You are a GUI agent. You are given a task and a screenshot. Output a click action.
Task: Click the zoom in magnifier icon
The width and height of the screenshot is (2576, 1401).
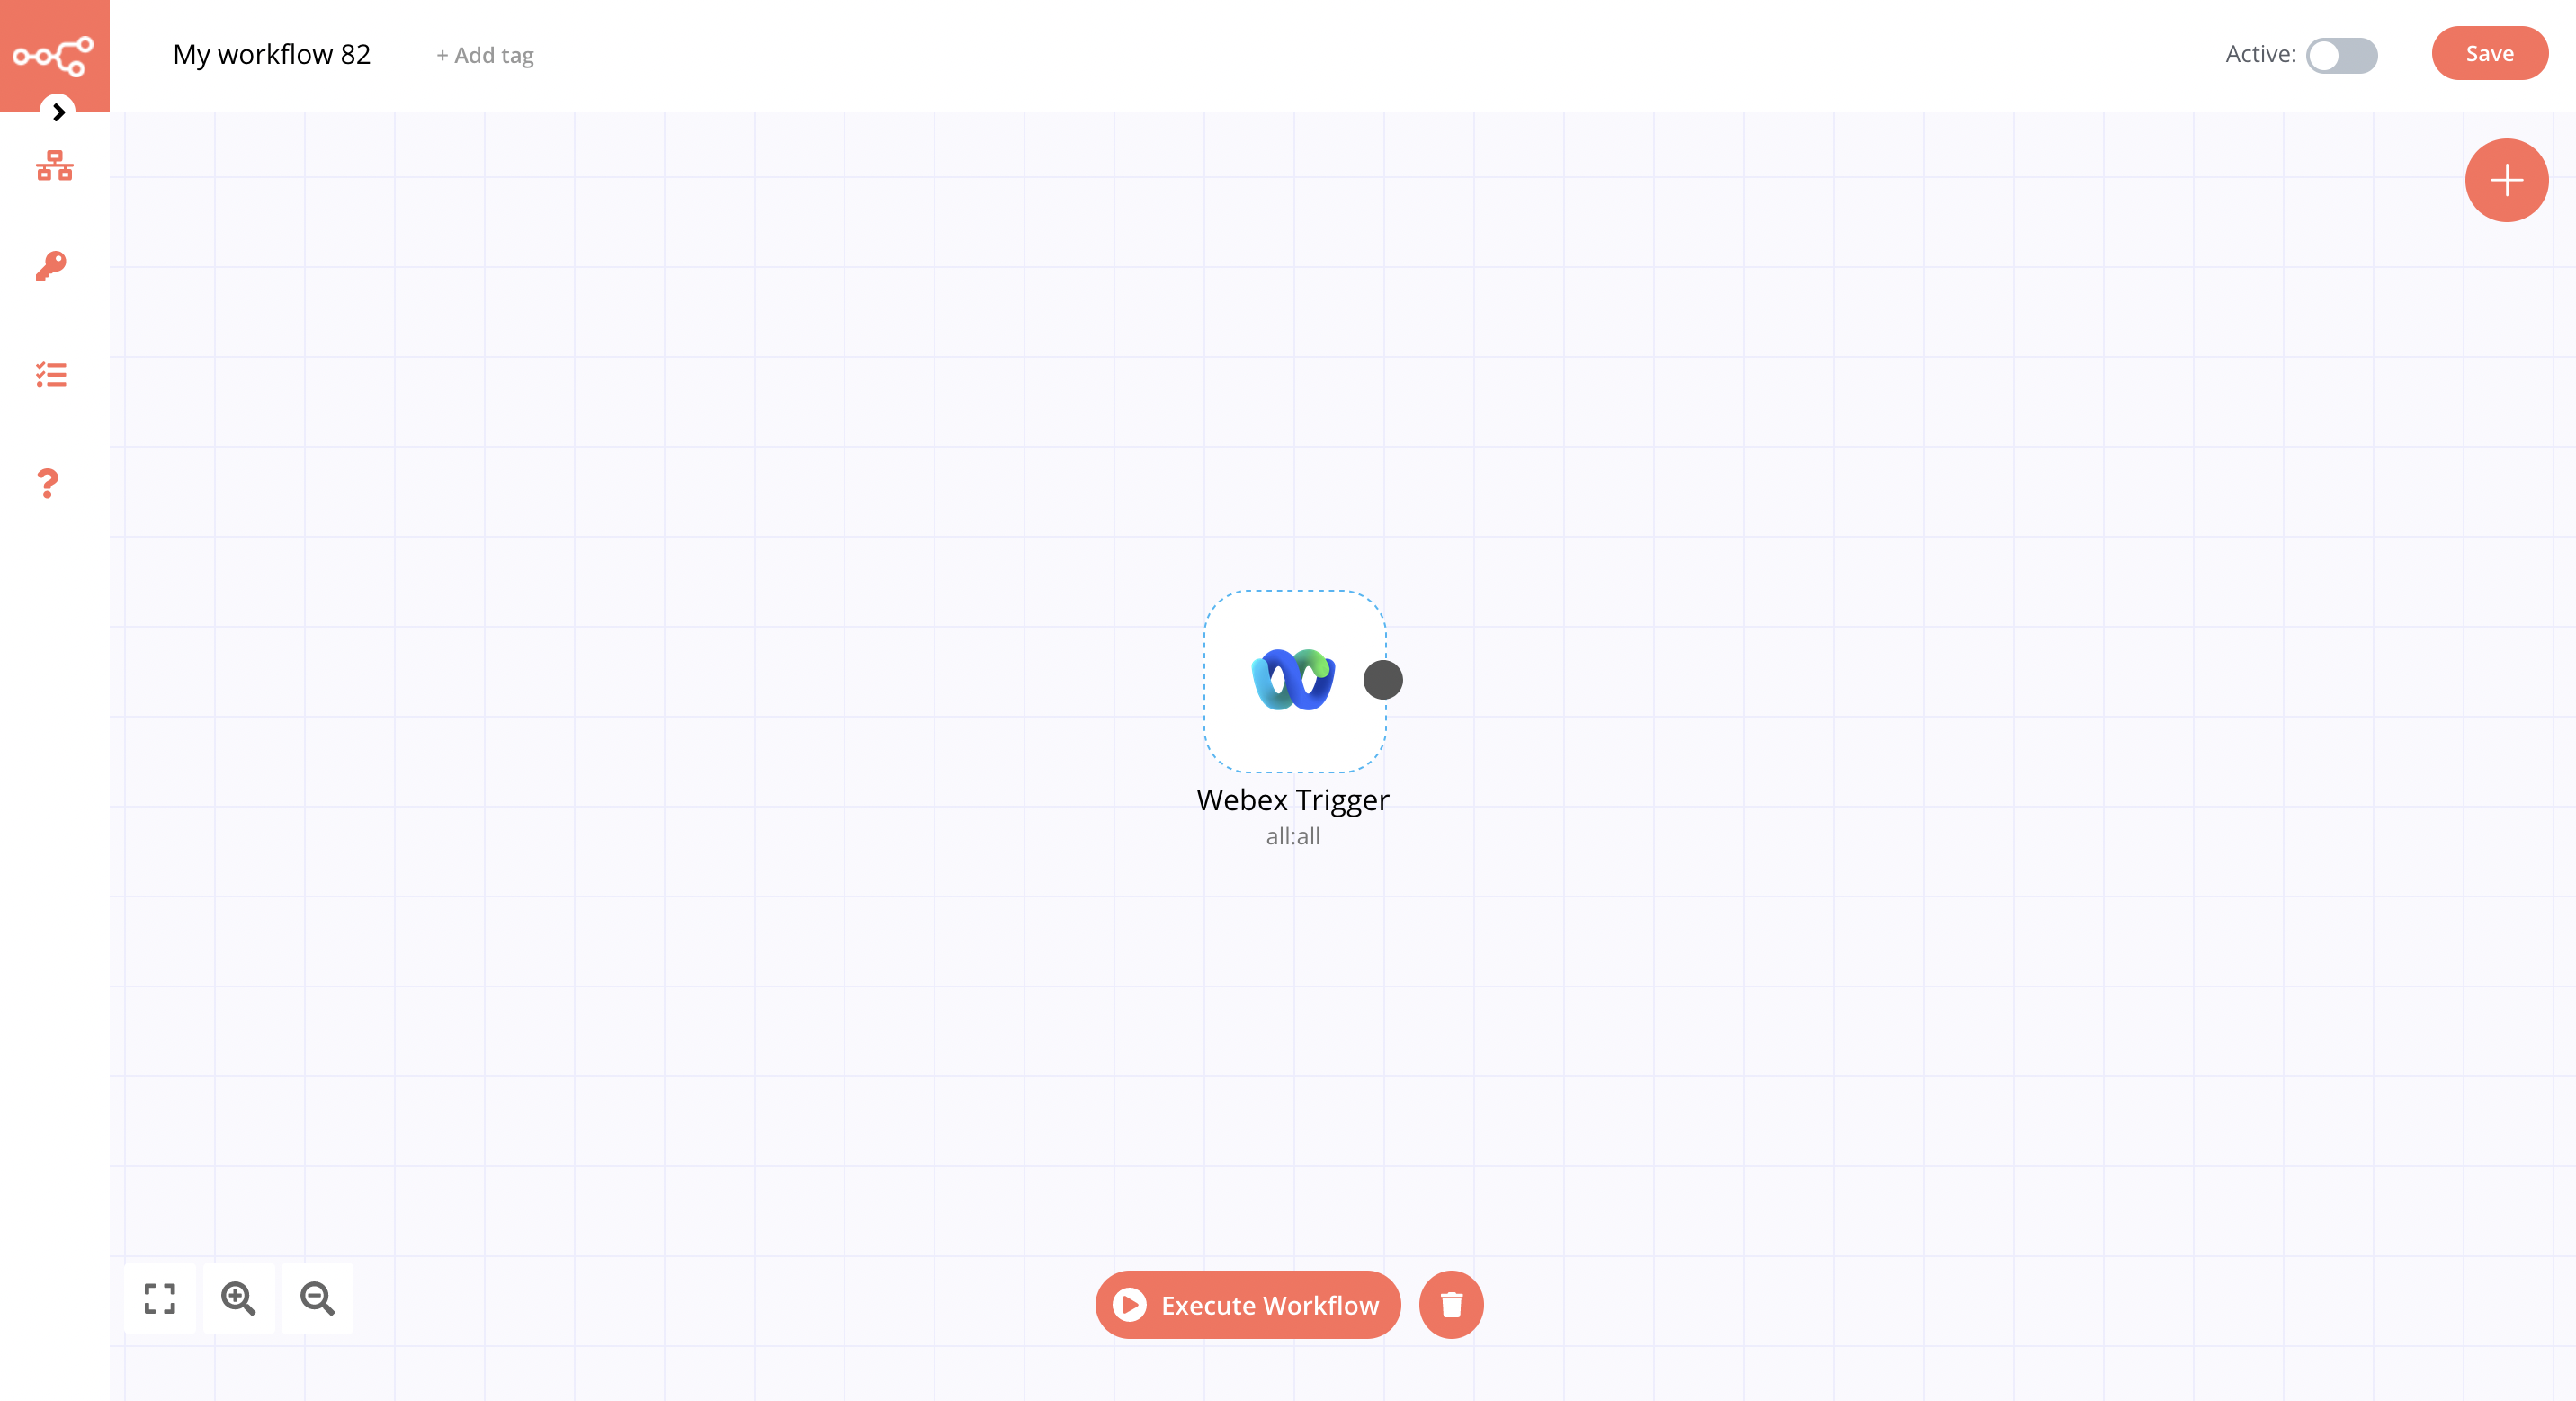pos(238,1298)
